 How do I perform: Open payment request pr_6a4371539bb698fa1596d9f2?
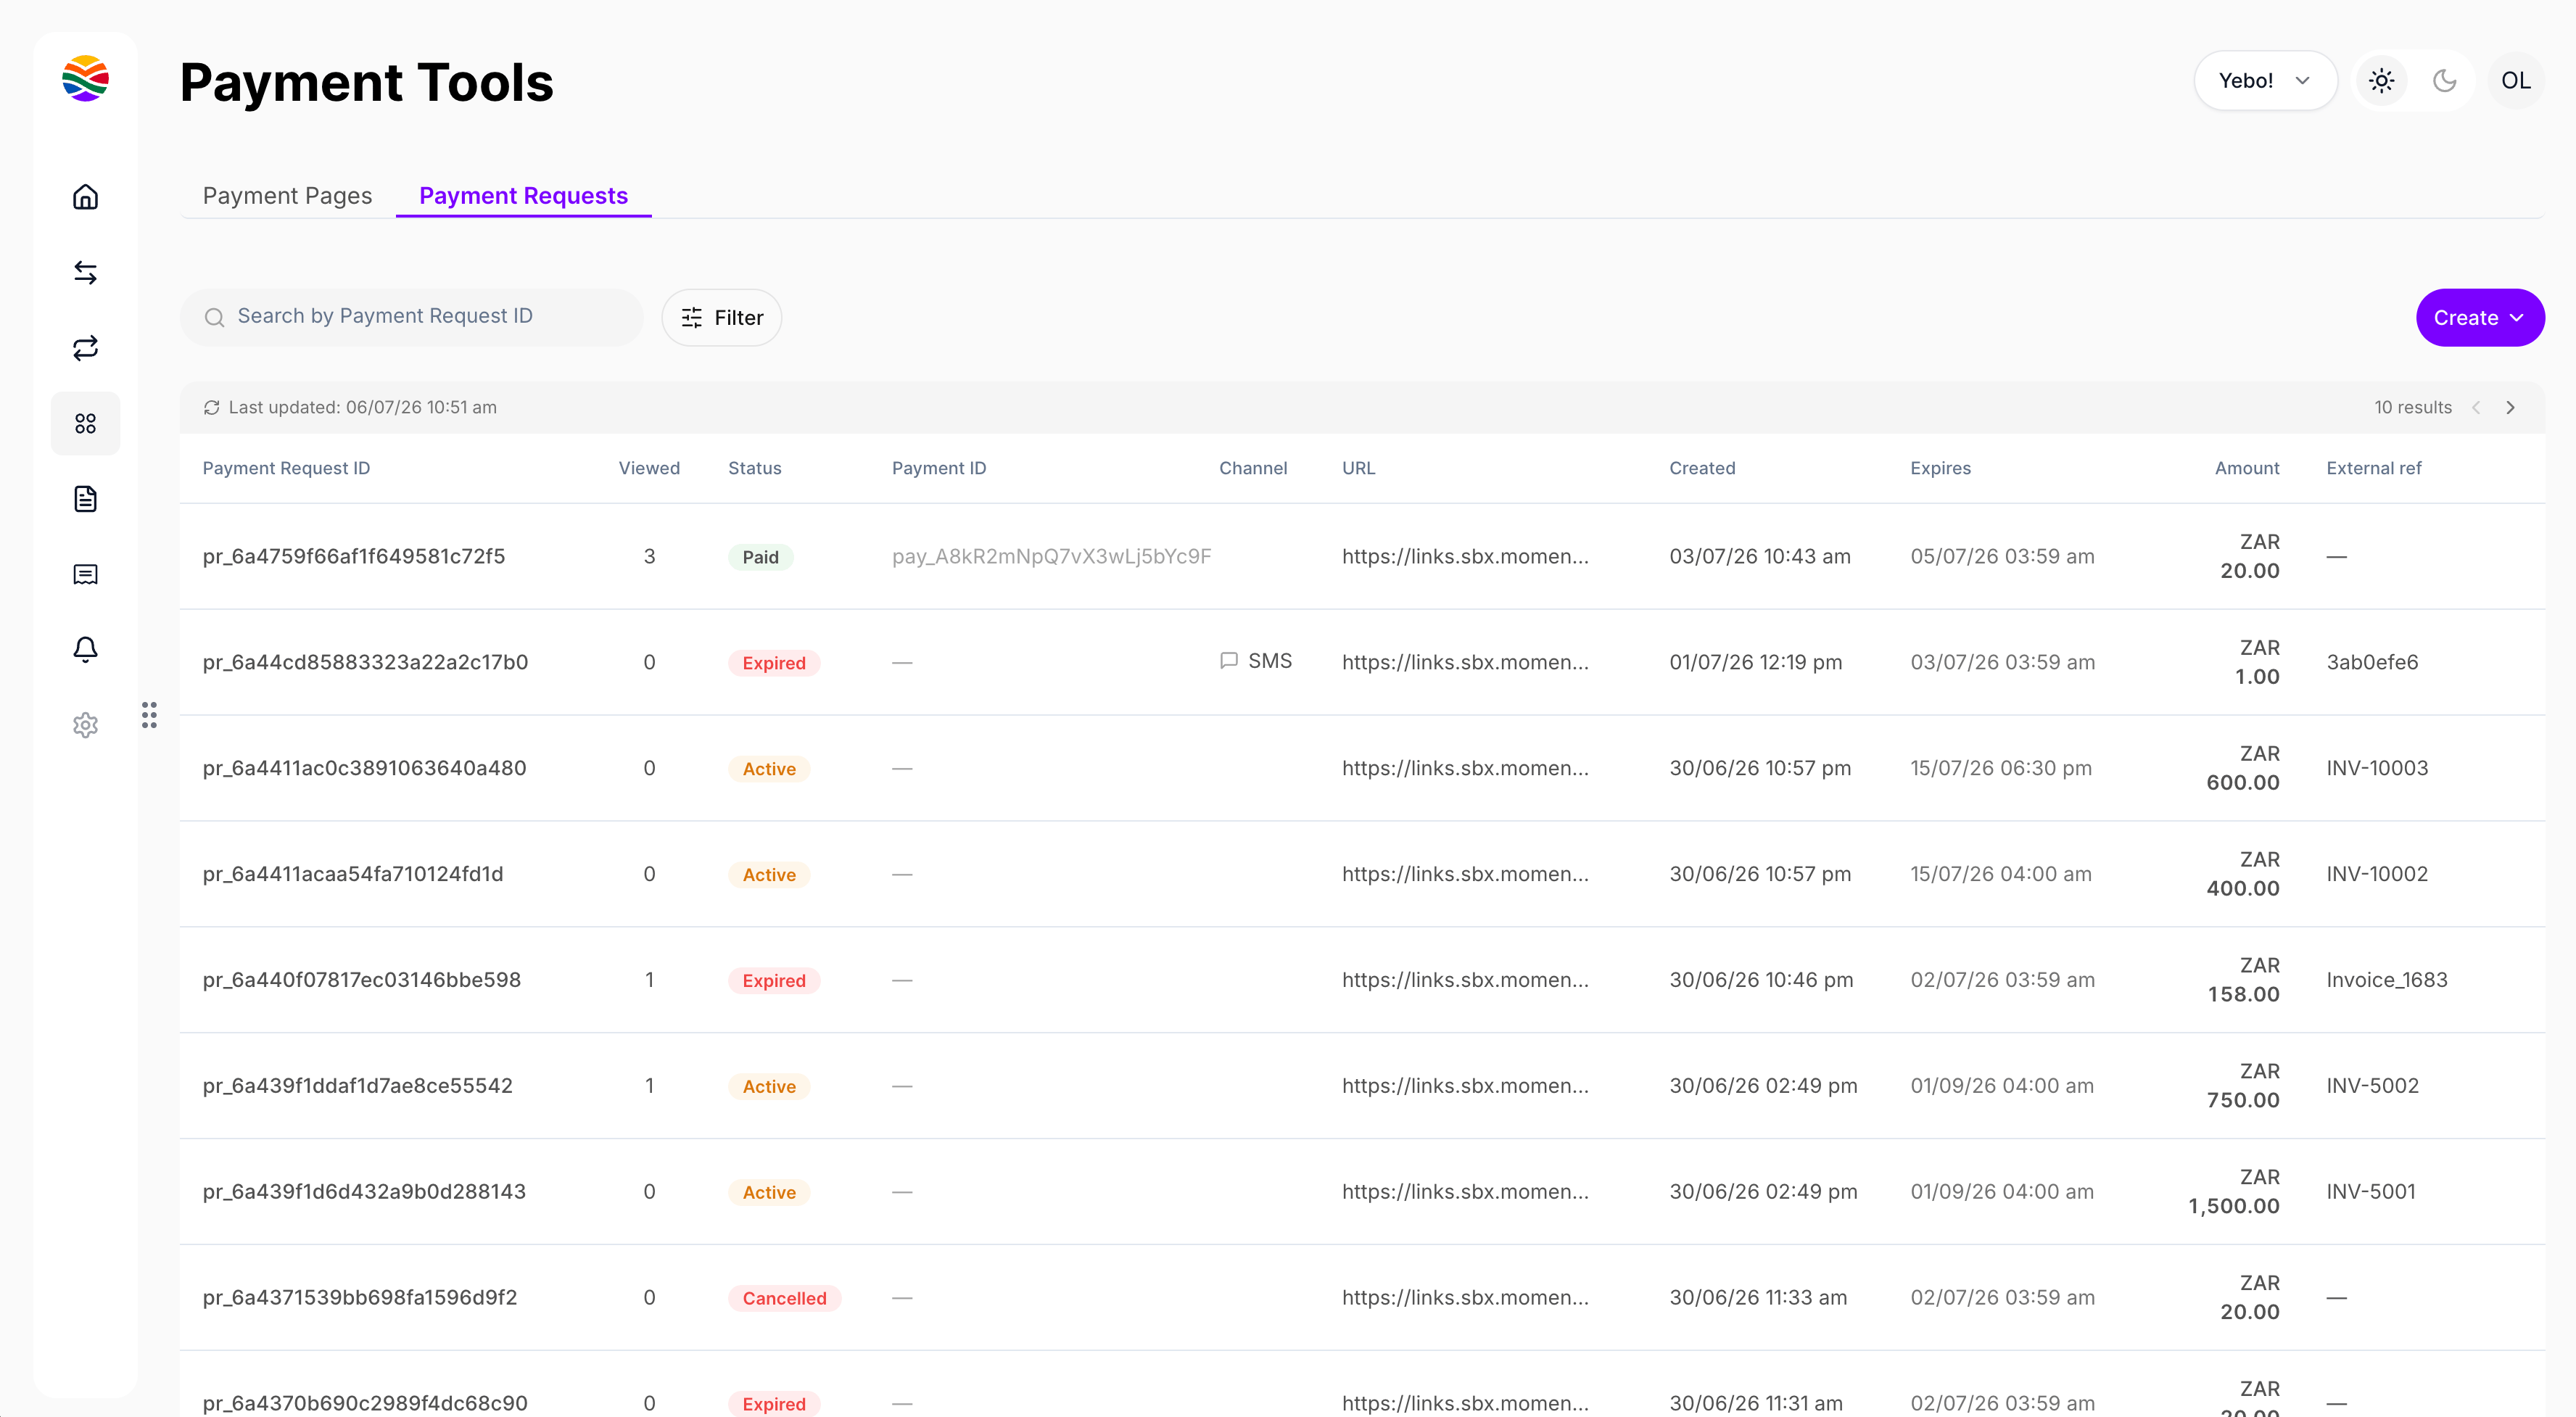(x=360, y=1298)
